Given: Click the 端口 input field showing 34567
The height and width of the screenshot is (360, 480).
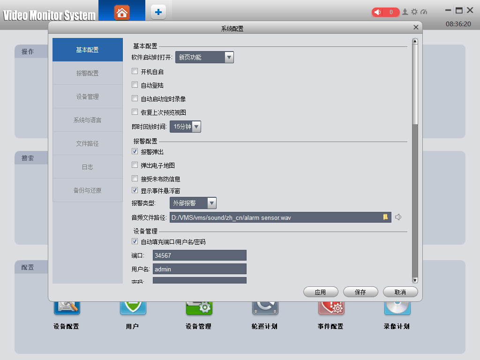Looking at the screenshot, I should click(199, 255).
